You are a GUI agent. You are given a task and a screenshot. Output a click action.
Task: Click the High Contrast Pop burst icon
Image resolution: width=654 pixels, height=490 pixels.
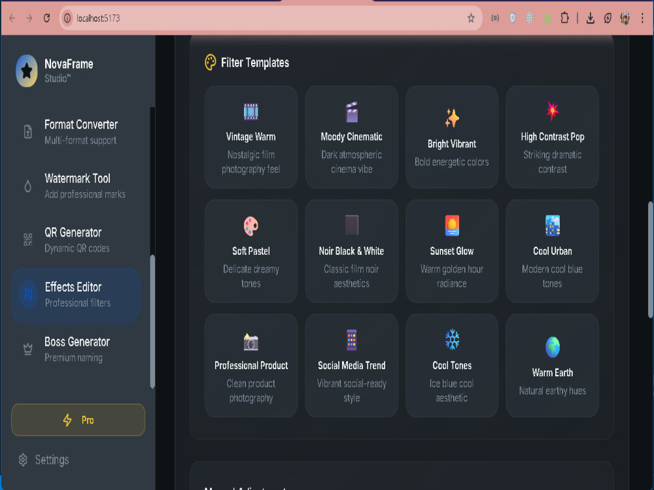pyautogui.click(x=552, y=111)
